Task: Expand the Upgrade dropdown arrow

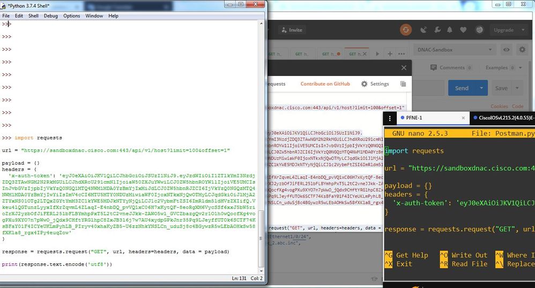Action: [523, 30]
